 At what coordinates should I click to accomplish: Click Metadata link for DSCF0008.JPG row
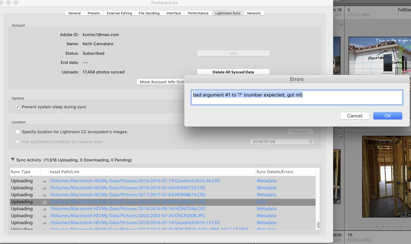click(266, 216)
